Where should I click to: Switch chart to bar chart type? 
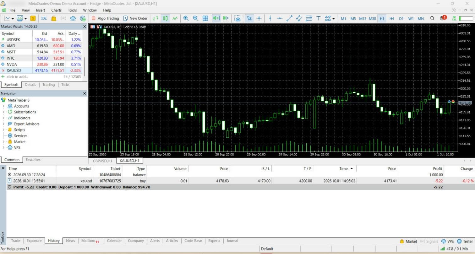point(156,18)
